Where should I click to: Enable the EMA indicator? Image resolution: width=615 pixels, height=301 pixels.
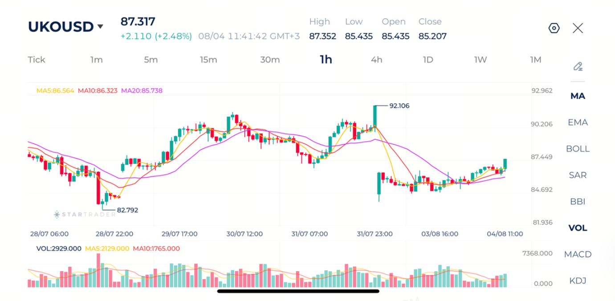[578, 122]
